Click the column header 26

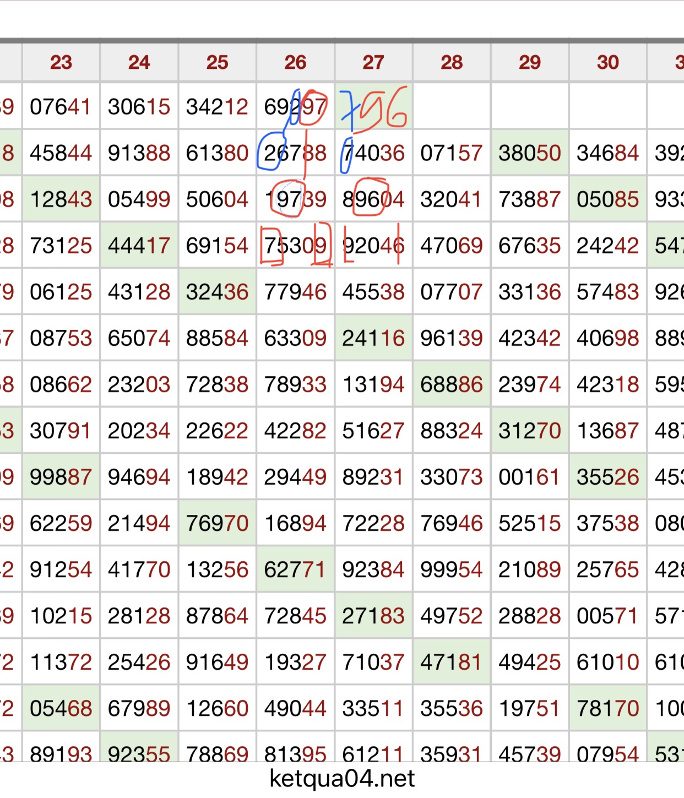pos(295,62)
